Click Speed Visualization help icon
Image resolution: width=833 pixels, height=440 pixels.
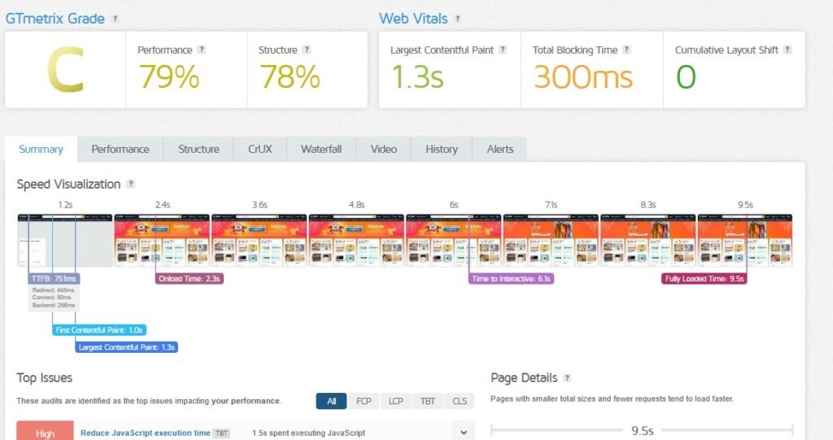coord(130,185)
